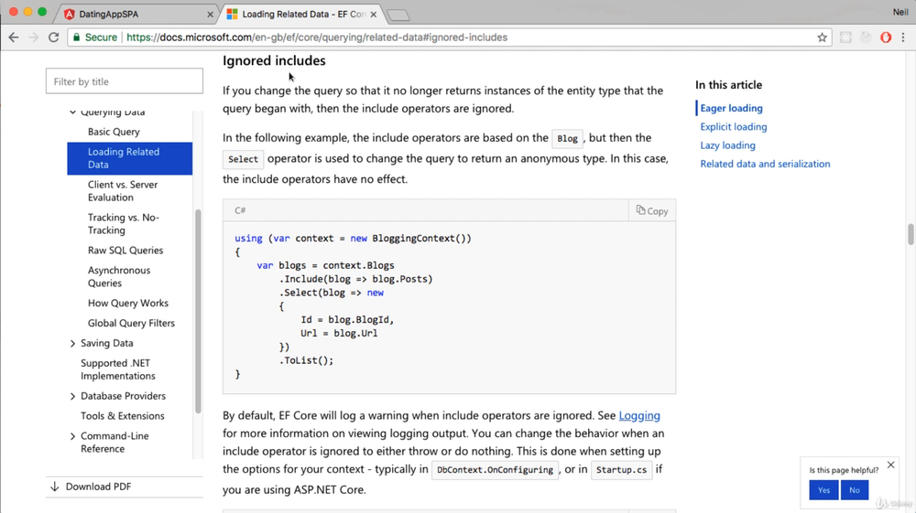Click the grey circular extension icon

coord(866,37)
